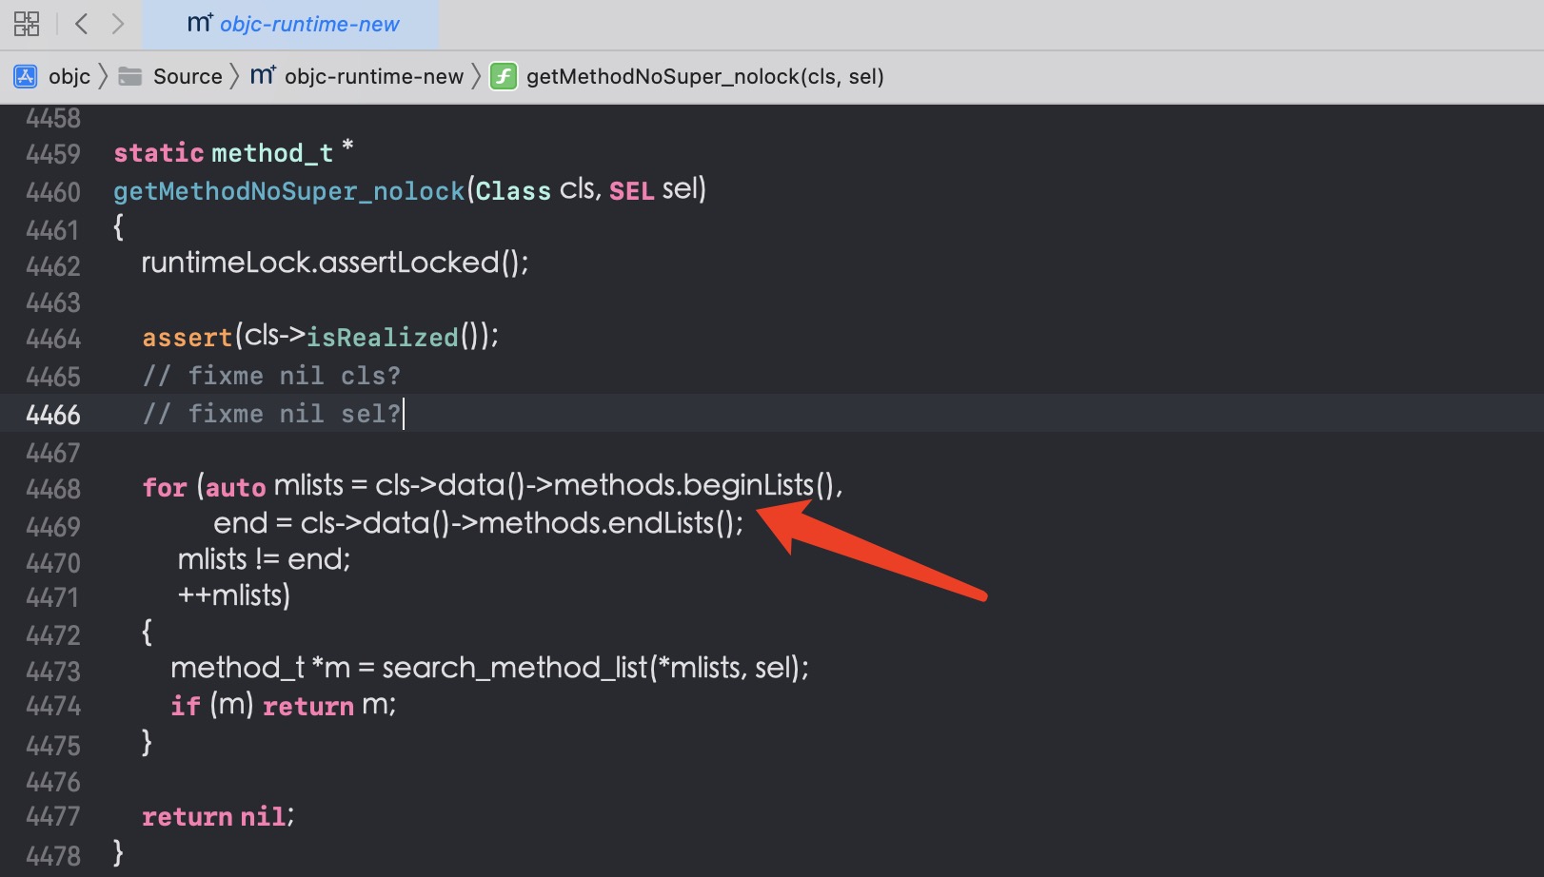1544x877 pixels.
Task: Open the getMethodNoSuper_nolock(cls, sel) breadcrumb
Action: click(x=705, y=76)
